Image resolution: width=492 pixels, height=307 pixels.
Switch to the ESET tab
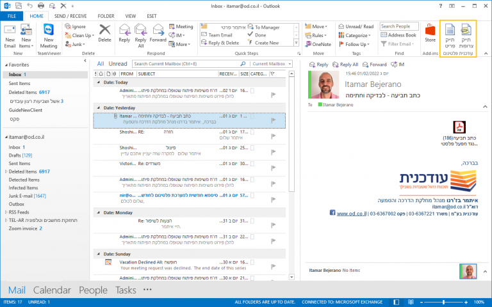pos(152,16)
